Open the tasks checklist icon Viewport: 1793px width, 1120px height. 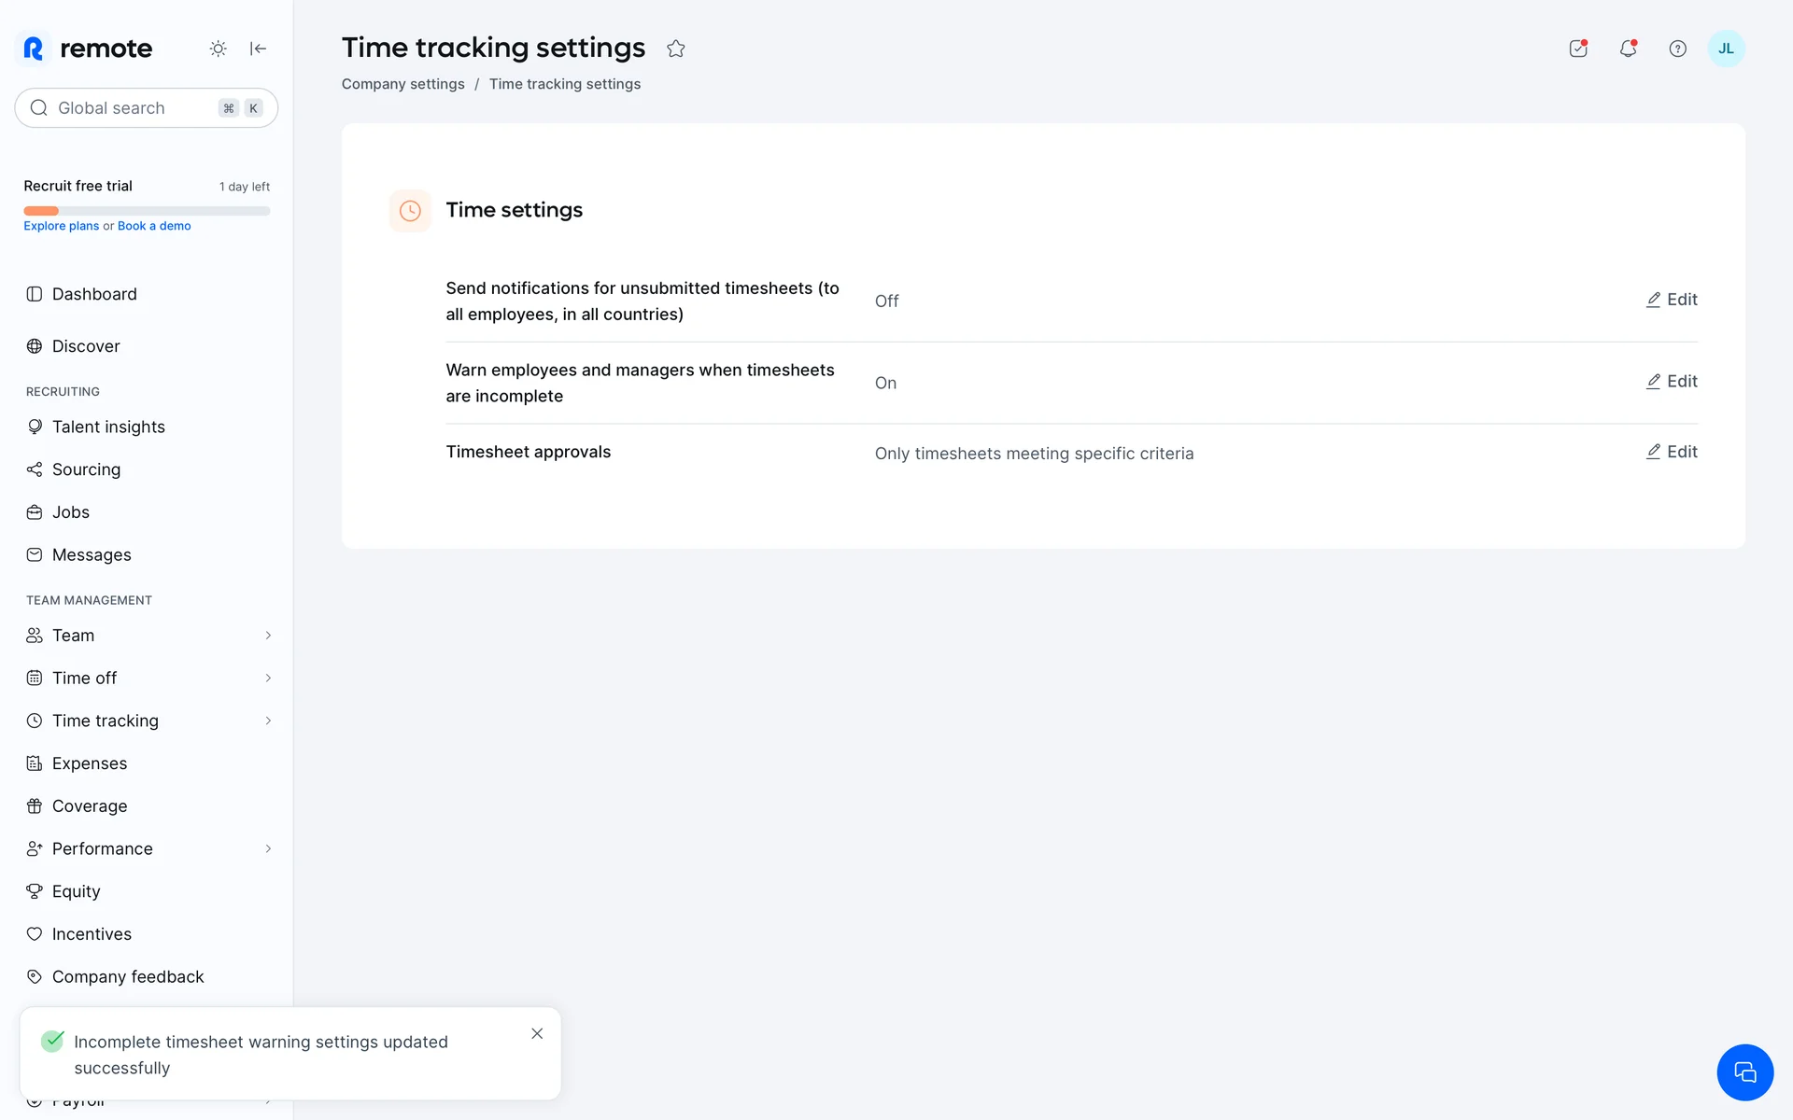[1578, 49]
